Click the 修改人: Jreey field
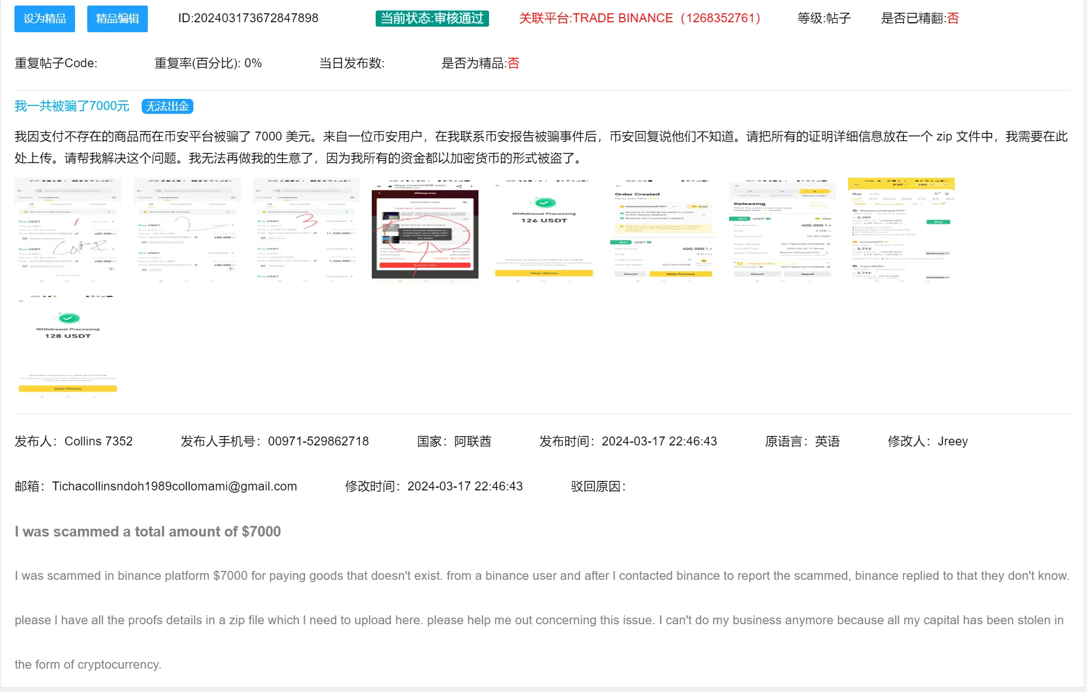Screen dimensions: 1087x692 [x=928, y=442]
